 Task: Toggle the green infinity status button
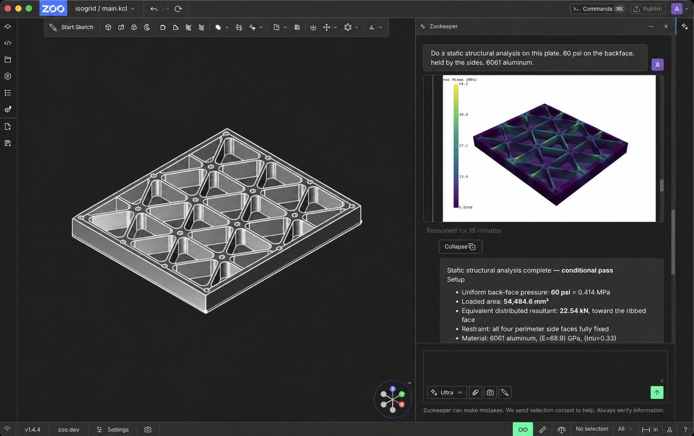point(523,429)
